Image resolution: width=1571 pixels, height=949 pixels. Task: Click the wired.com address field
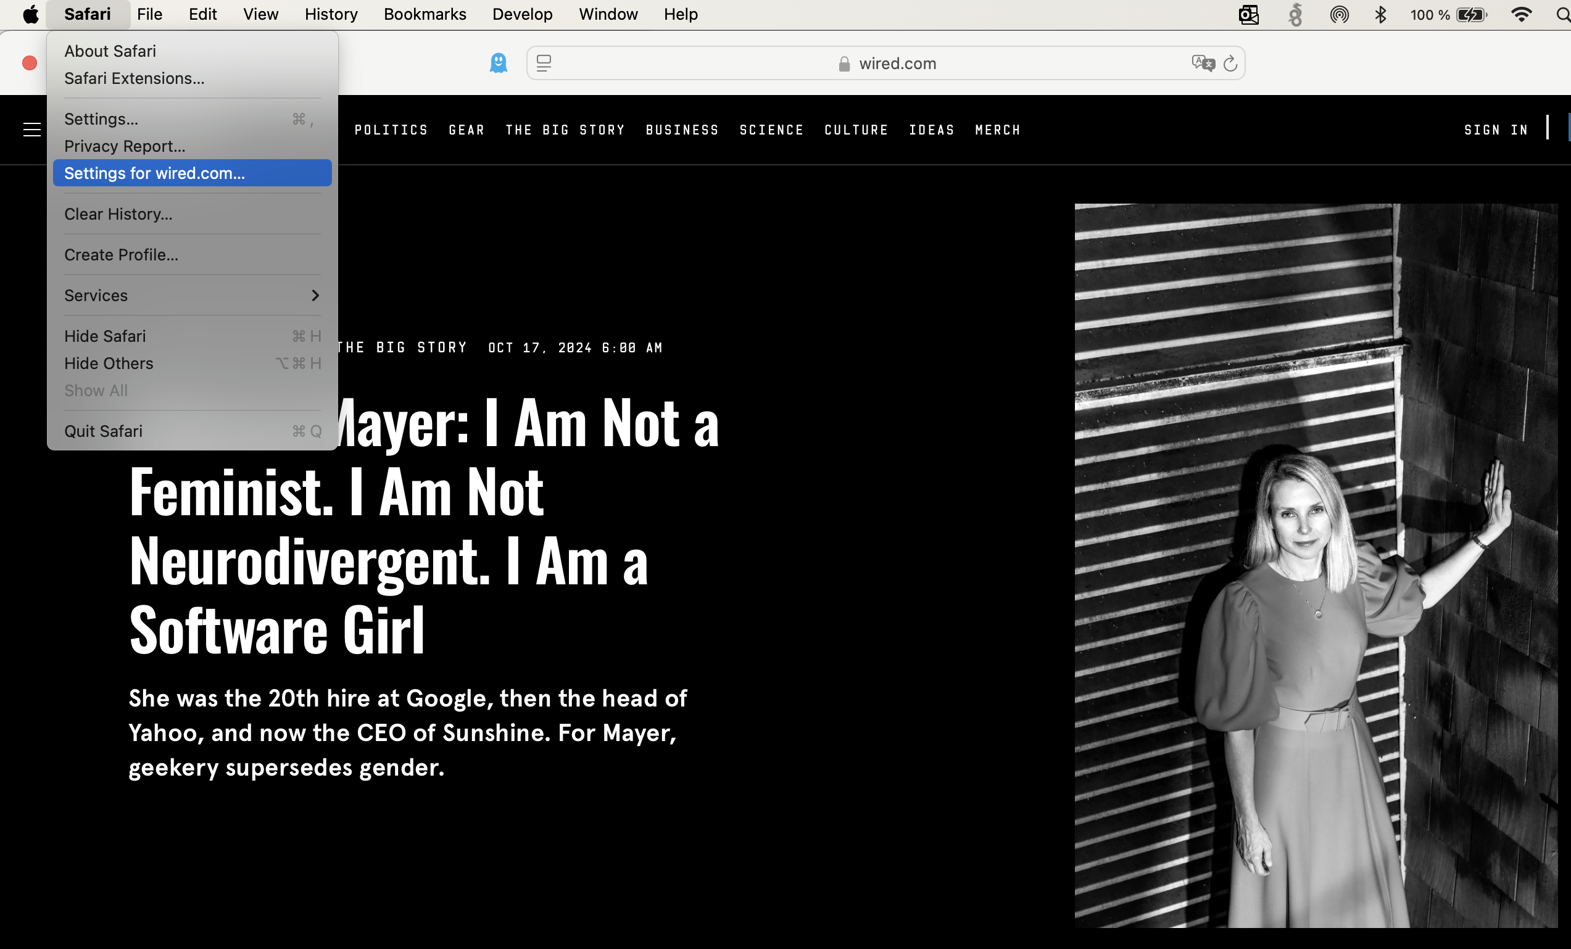point(897,64)
